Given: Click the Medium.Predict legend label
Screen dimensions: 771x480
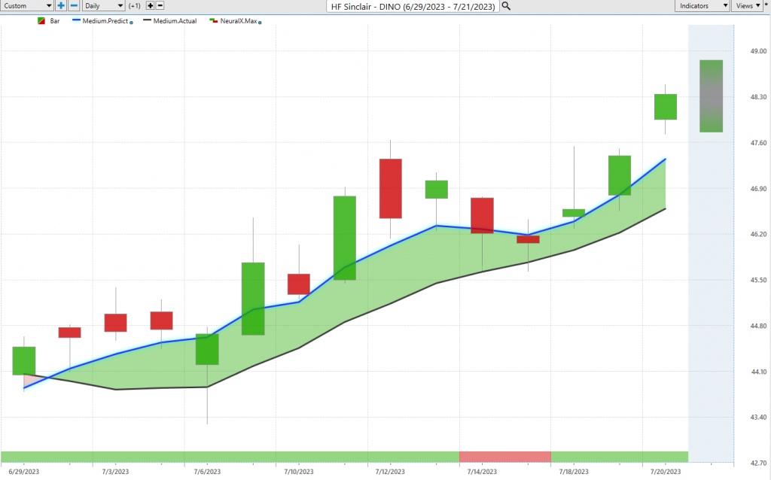Looking at the screenshot, I should [105, 21].
